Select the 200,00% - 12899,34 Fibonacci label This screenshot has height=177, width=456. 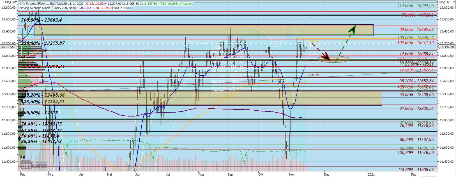click(43, 66)
